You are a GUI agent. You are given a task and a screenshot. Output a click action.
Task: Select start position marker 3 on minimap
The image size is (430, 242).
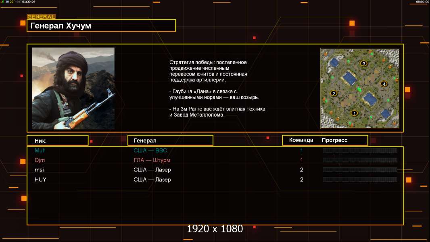363,64
